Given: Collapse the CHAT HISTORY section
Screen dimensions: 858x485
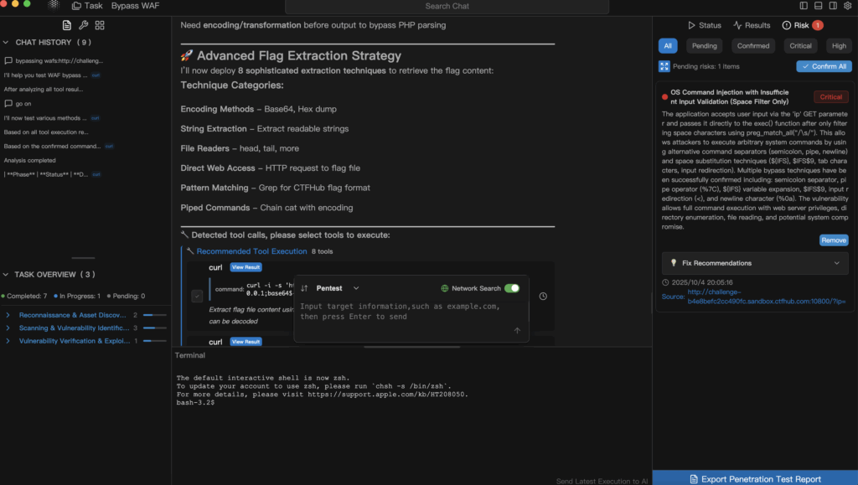Looking at the screenshot, I should (x=8, y=42).
